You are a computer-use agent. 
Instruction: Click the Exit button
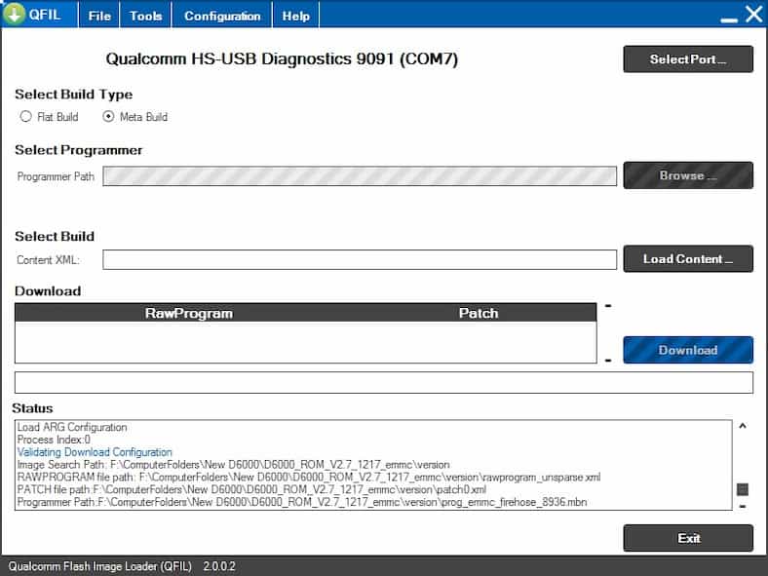coord(688,538)
